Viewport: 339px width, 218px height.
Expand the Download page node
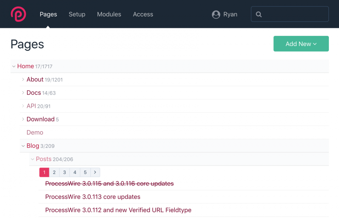pos(23,119)
